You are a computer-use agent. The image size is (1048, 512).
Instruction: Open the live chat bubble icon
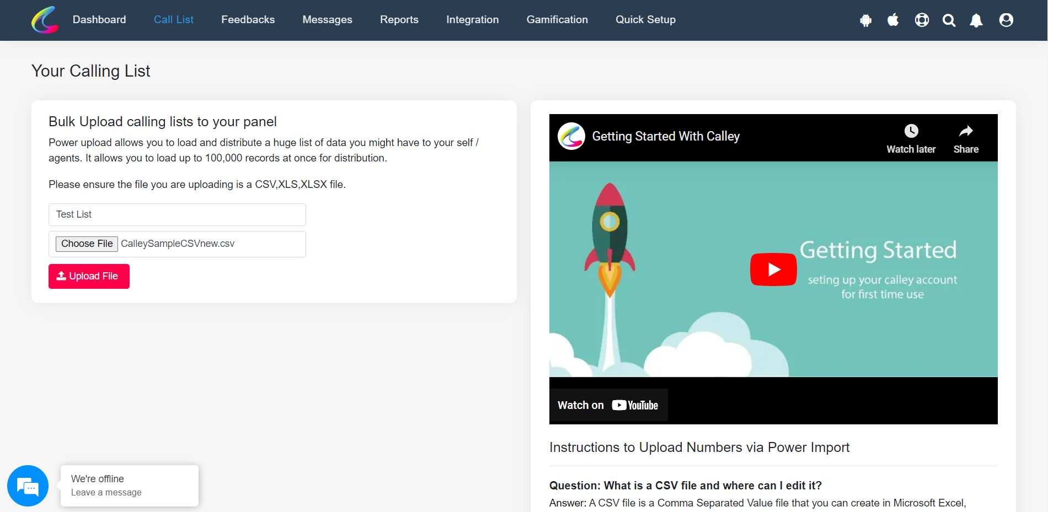28,486
